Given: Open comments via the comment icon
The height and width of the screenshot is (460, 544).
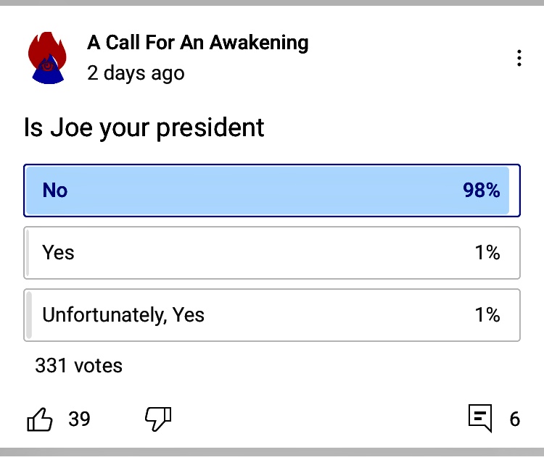Looking at the screenshot, I should coord(480,418).
